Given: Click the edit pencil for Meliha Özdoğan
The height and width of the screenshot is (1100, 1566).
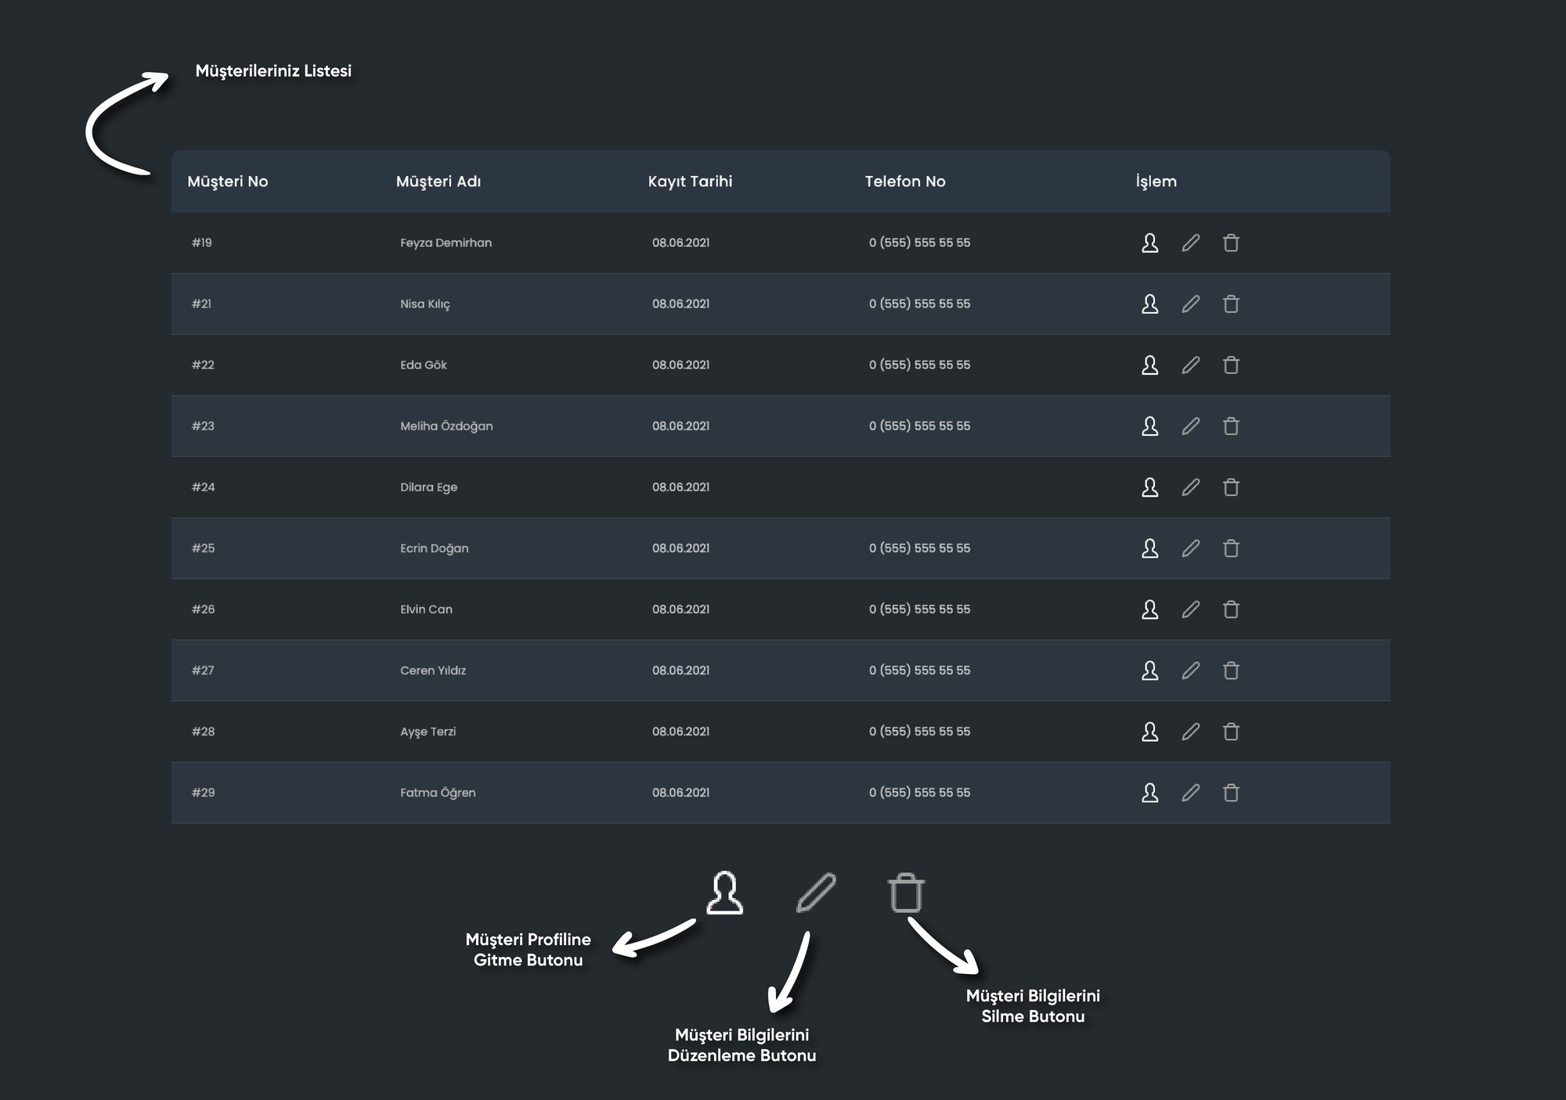Looking at the screenshot, I should [1190, 426].
